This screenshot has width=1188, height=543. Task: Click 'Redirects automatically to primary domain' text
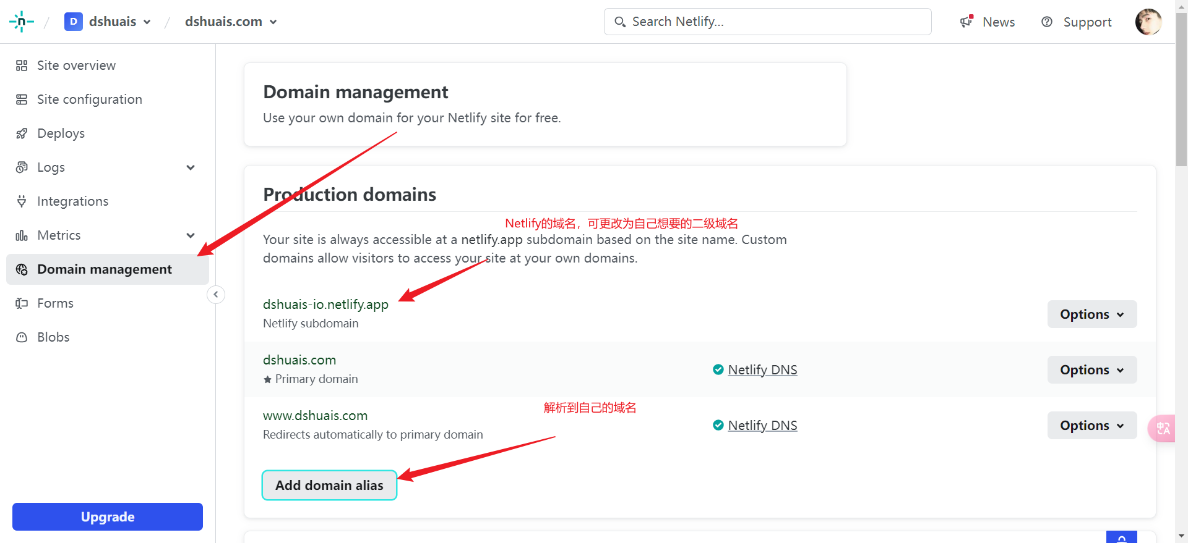(x=372, y=435)
